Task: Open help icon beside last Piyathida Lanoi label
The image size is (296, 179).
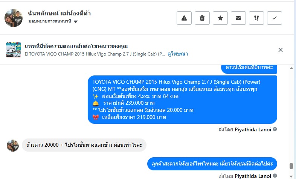Action: click(275, 176)
